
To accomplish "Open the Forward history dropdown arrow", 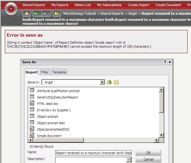I will pyautogui.click(x=48, y=13).
